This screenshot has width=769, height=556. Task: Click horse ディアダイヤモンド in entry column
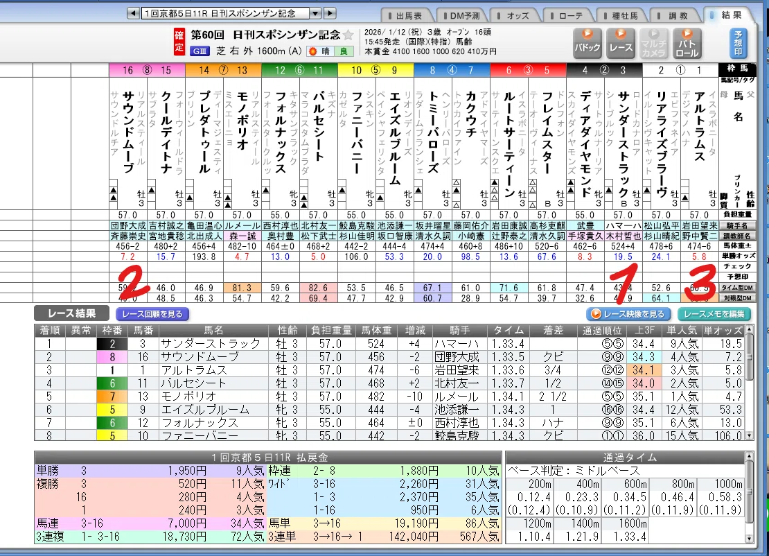click(x=585, y=144)
